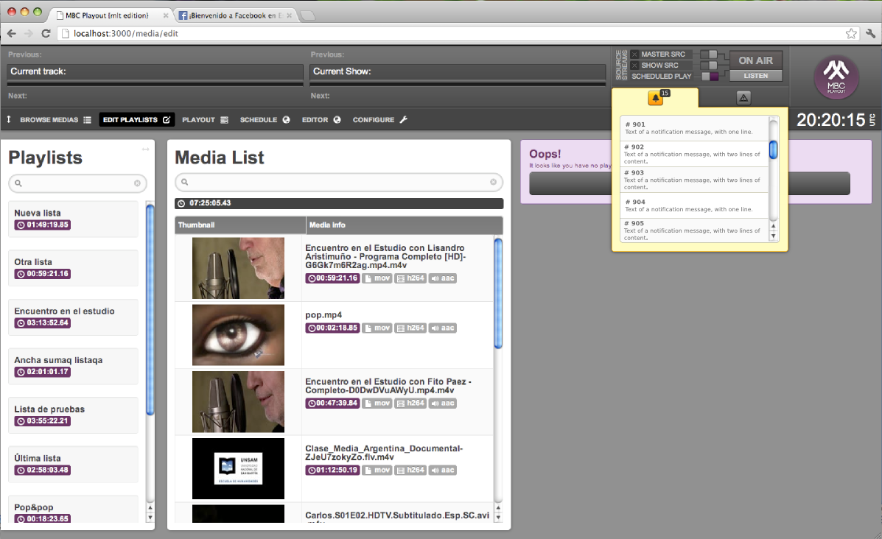Open the Browse Medias tab
The width and height of the screenshot is (882, 539).
click(55, 120)
